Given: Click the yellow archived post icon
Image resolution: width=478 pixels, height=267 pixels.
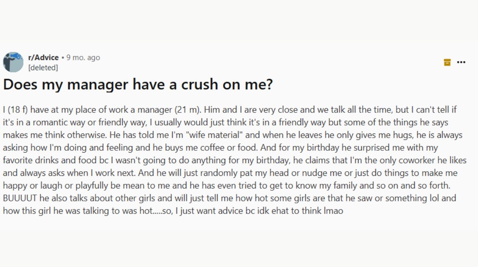Looking at the screenshot, I should tap(447, 62).
